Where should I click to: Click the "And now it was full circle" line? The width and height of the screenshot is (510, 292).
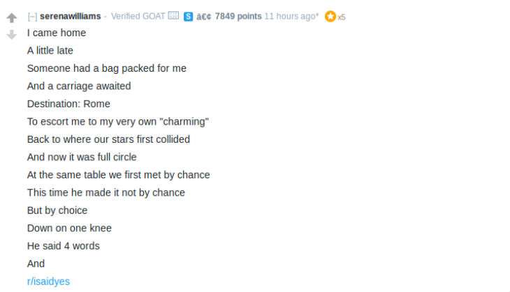click(82, 157)
